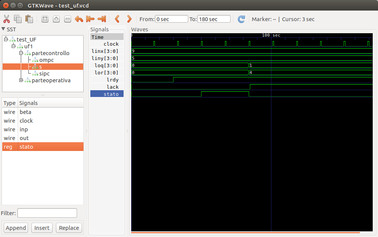Reload the waveform with the refresh icon
This screenshot has width=378, height=237.
point(241,19)
